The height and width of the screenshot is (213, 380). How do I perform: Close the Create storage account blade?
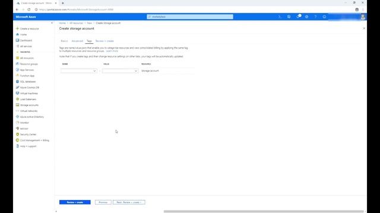[x=364, y=28]
